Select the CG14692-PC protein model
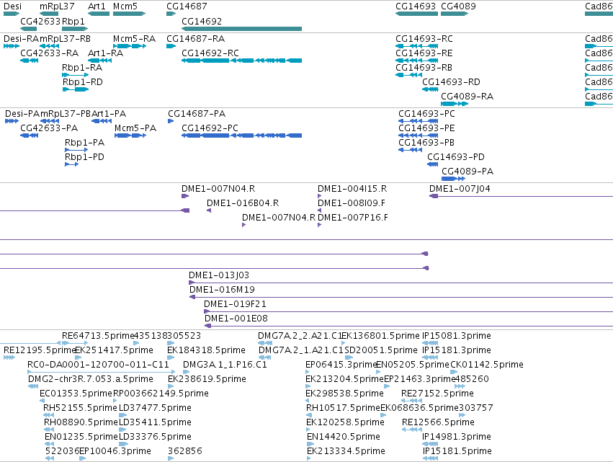This screenshot has height=462, width=613. (241, 136)
